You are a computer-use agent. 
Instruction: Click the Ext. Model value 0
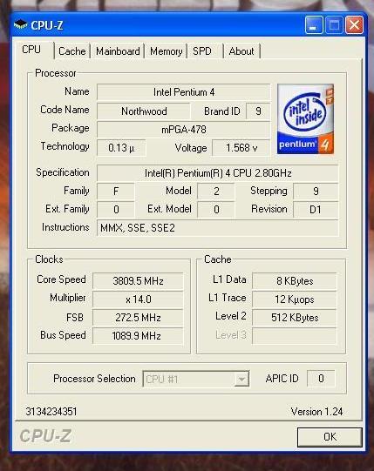(216, 209)
